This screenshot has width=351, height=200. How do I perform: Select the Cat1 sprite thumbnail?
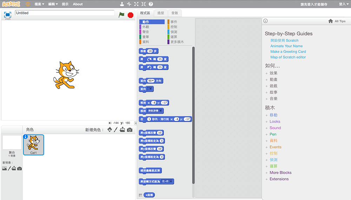(x=34, y=145)
